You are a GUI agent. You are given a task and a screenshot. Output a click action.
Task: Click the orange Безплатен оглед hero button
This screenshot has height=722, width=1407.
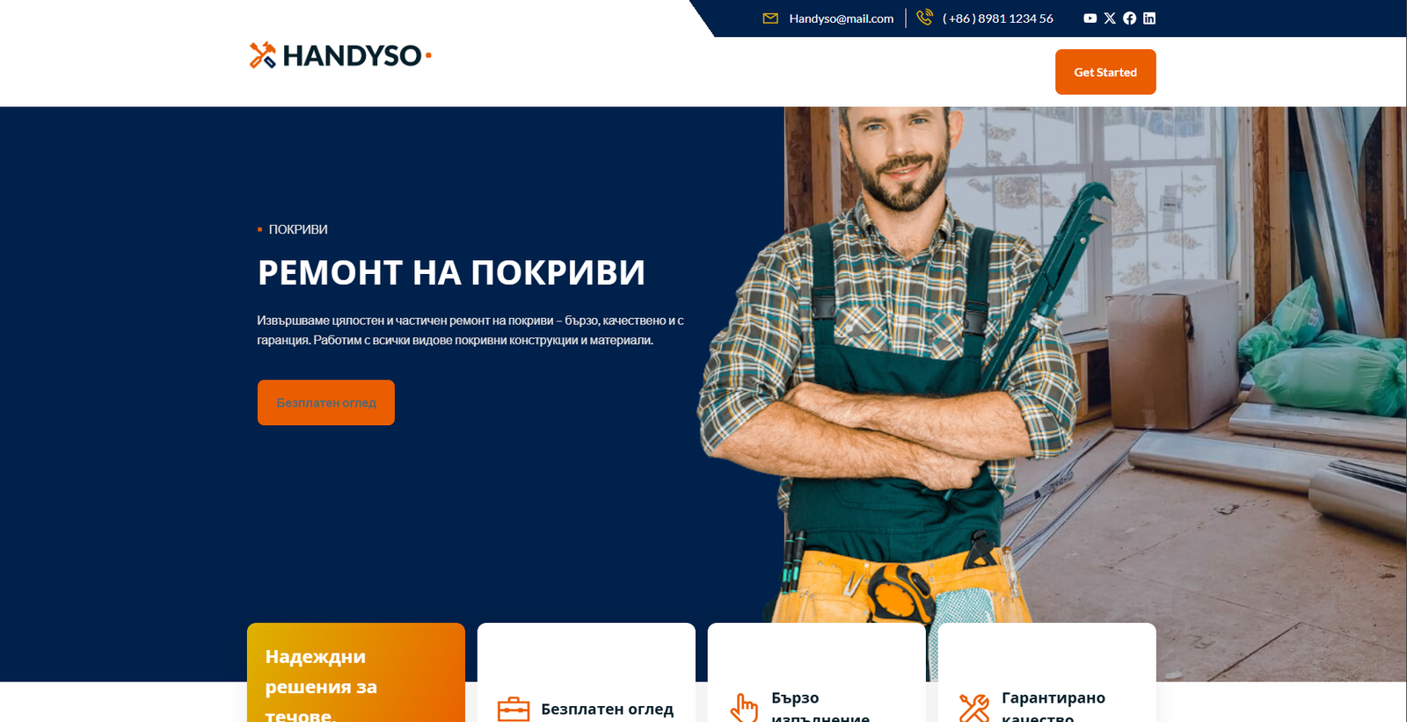pos(326,402)
